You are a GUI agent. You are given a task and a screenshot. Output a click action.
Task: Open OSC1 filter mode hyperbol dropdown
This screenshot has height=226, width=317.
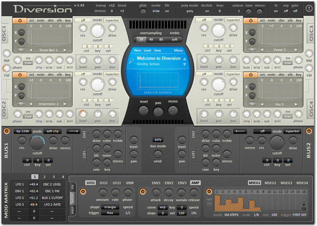[112, 20]
